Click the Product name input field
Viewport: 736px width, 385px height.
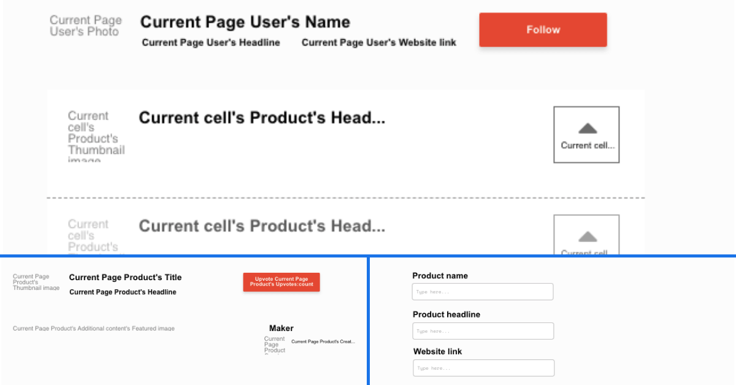coord(482,291)
